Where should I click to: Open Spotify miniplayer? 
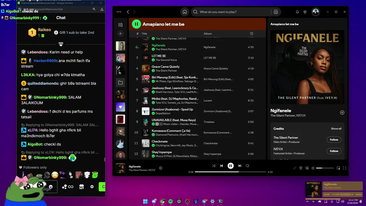(x=338, y=168)
